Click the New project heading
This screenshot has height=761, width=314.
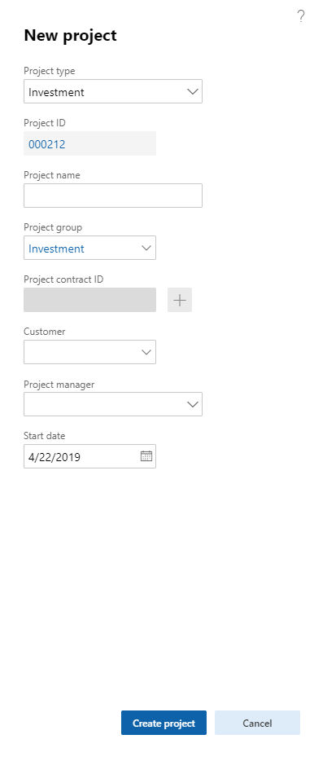[70, 35]
